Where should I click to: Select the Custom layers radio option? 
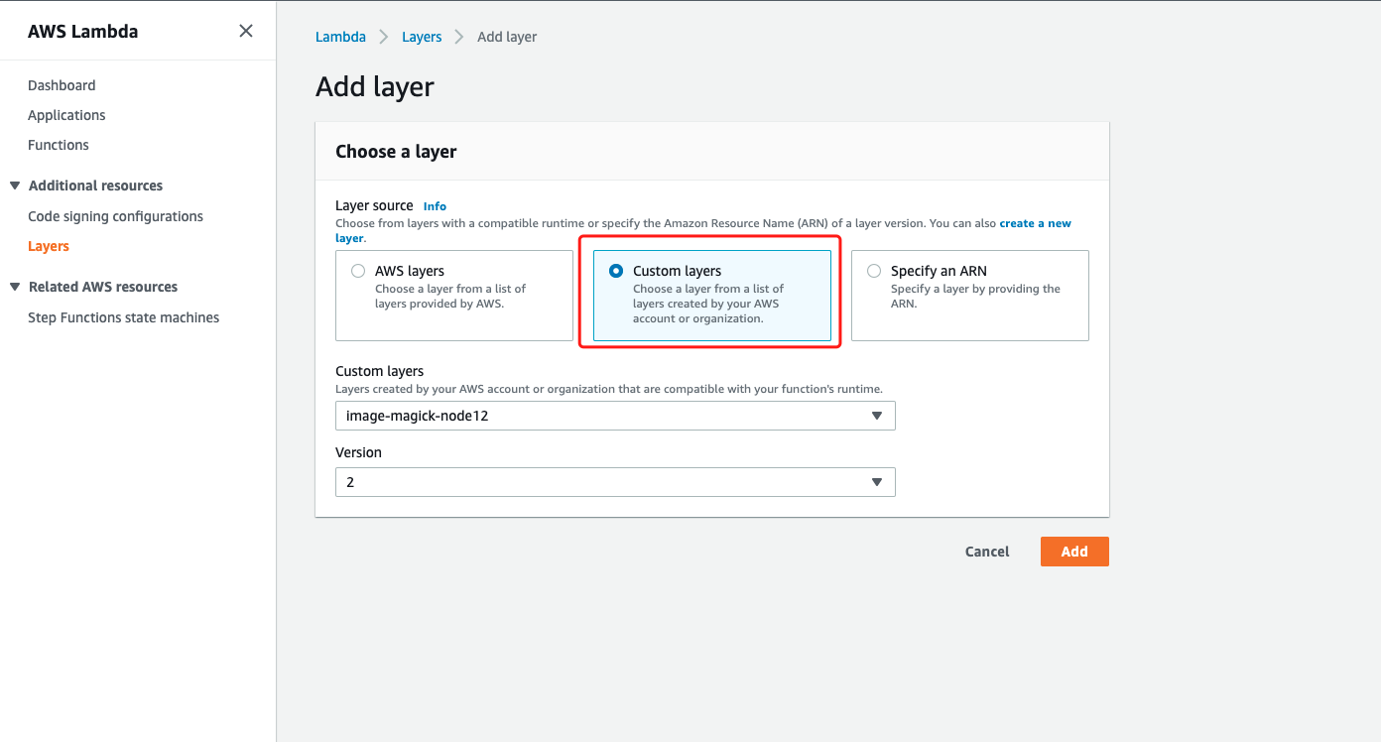tap(616, 271)
